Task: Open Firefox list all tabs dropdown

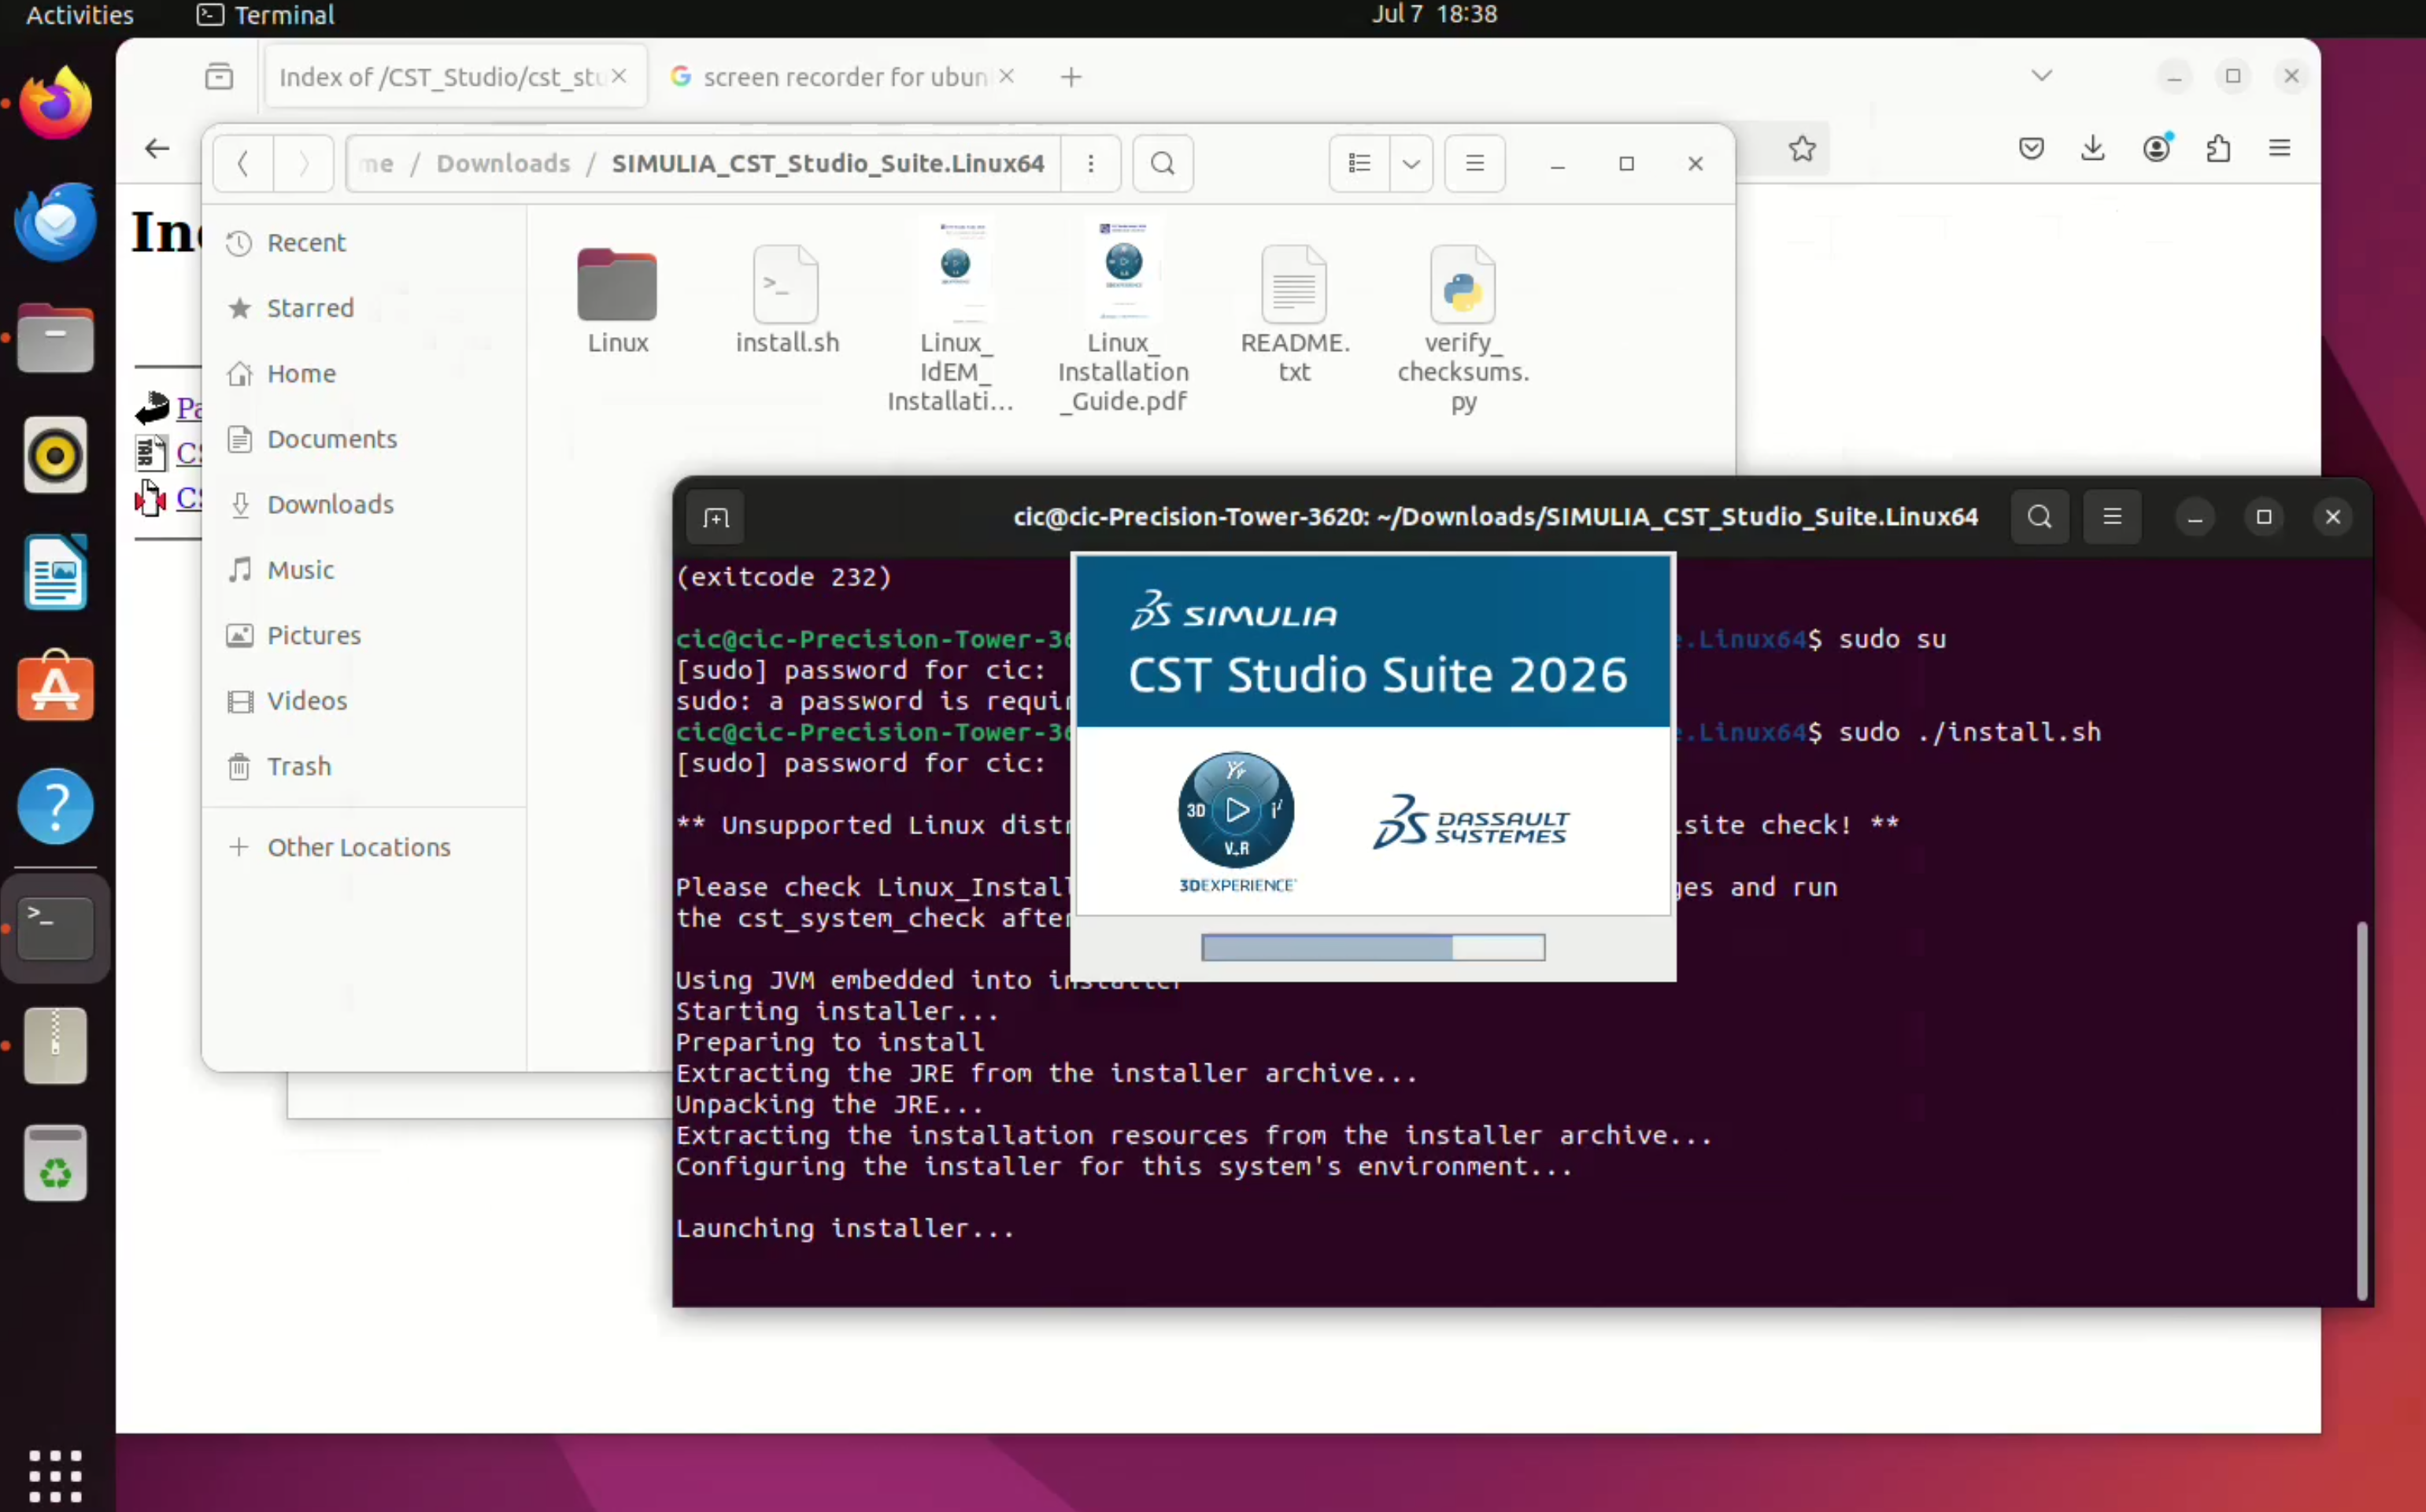Action: 2042,76
